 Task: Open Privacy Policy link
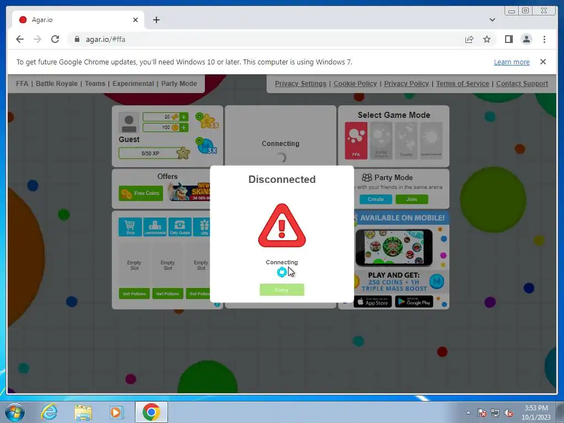tap(406, 84)
